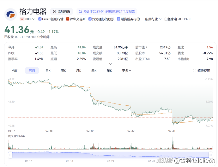
Task: Click the plus icon in 添加自选
Action: 55,11
